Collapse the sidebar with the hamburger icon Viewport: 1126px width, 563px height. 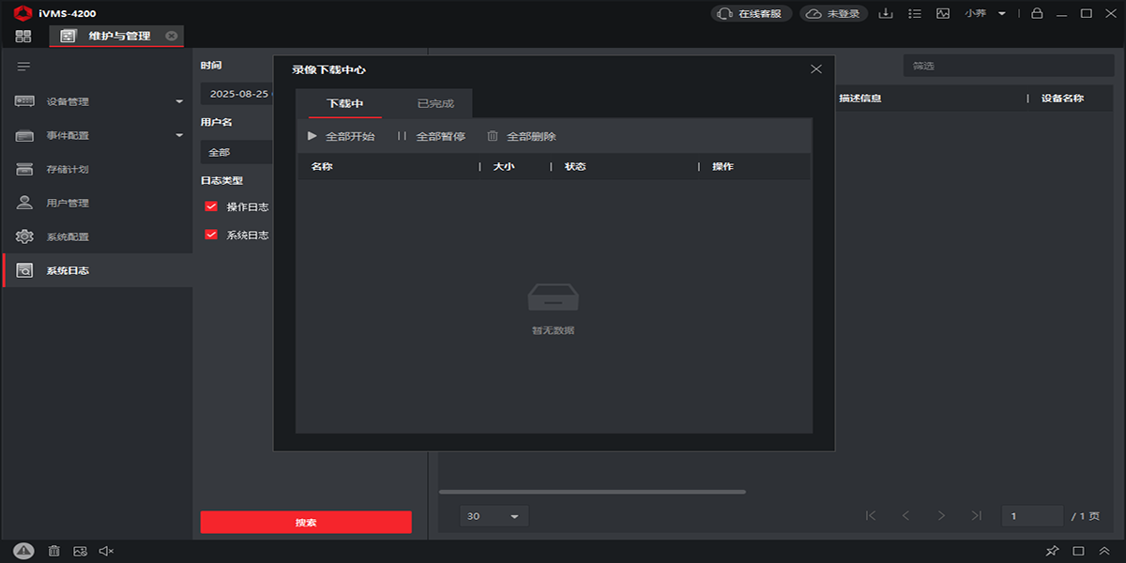pyautogui.click(x=23, y=67)
